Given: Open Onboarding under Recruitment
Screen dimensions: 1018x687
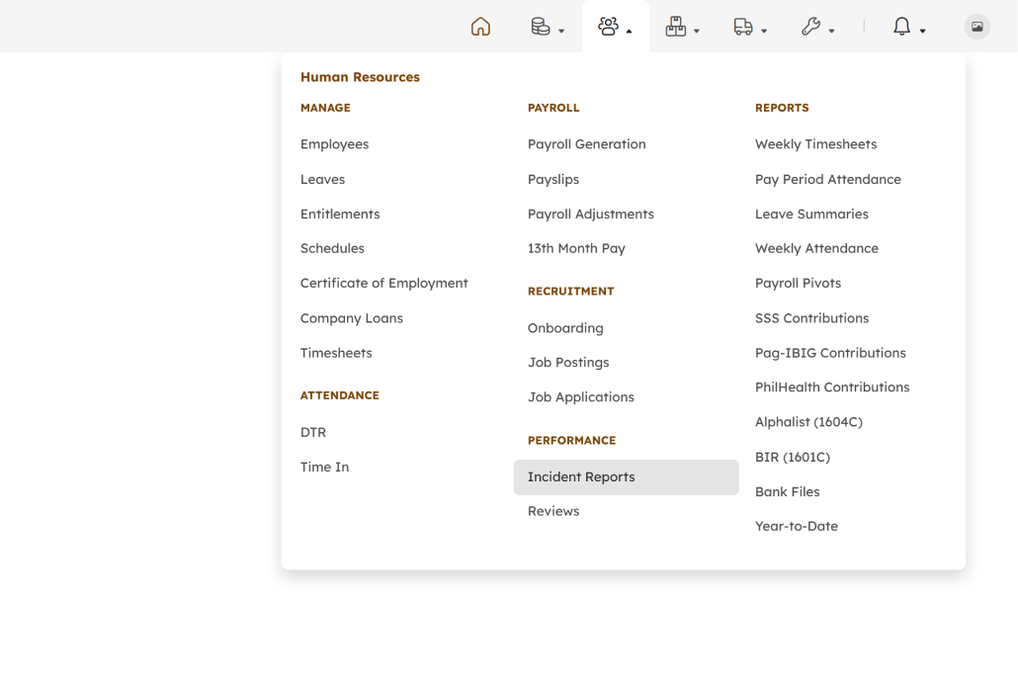Looking at the screenshot, I should click(565, 328).
